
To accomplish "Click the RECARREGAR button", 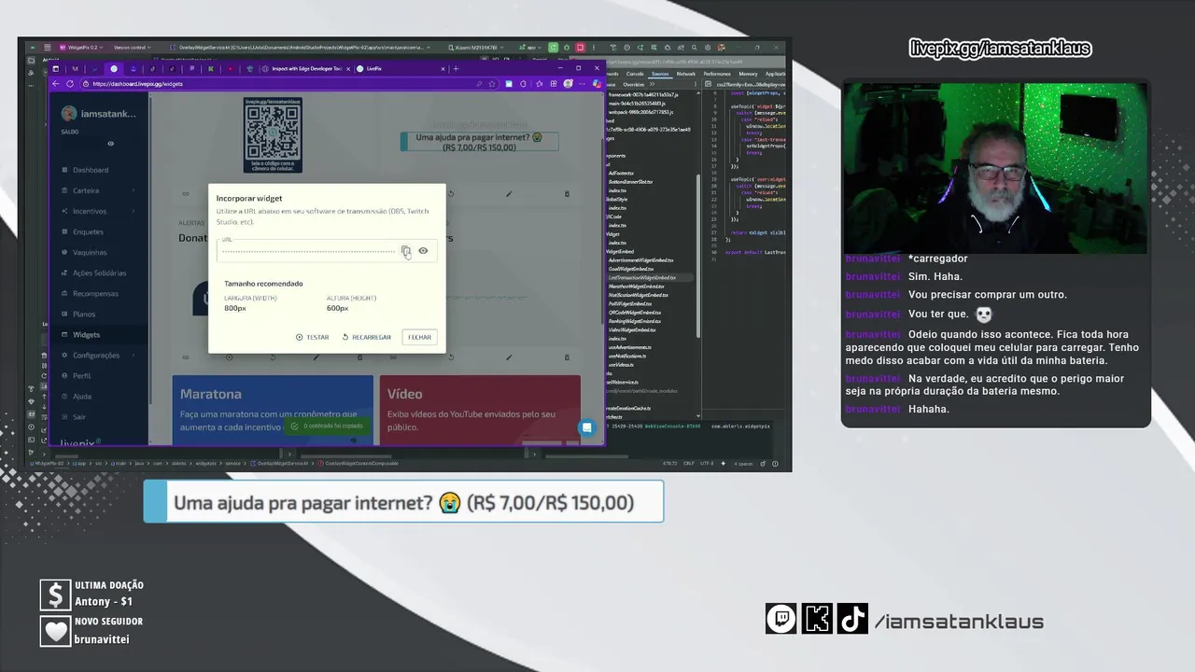I will point(367,337).
